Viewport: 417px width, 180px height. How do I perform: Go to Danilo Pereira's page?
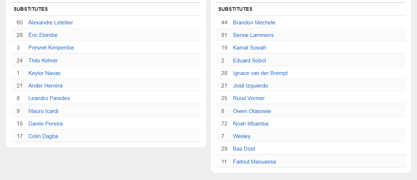point(45,124)
